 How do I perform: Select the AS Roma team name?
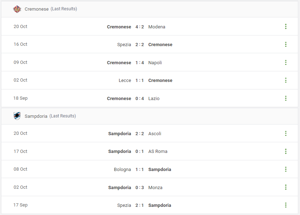[x=158, y=151]
